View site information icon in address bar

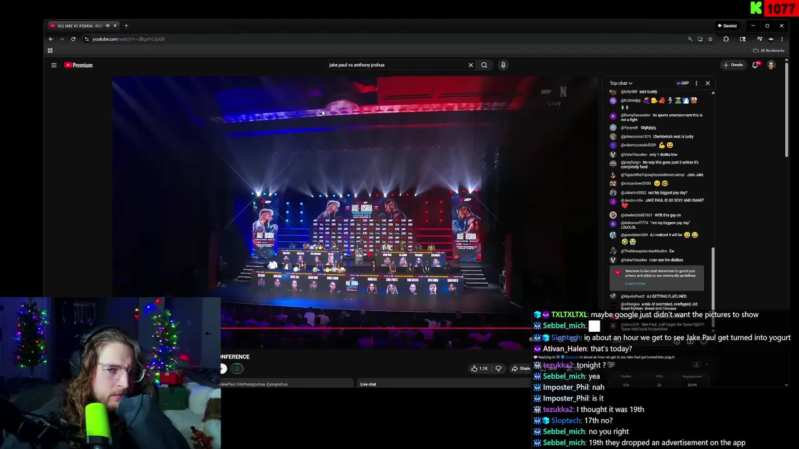click(87, 39)
